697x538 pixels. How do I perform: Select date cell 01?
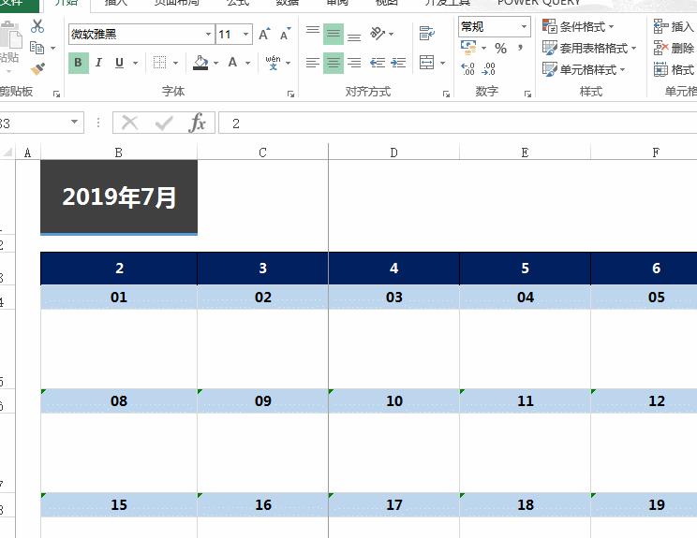119,297
